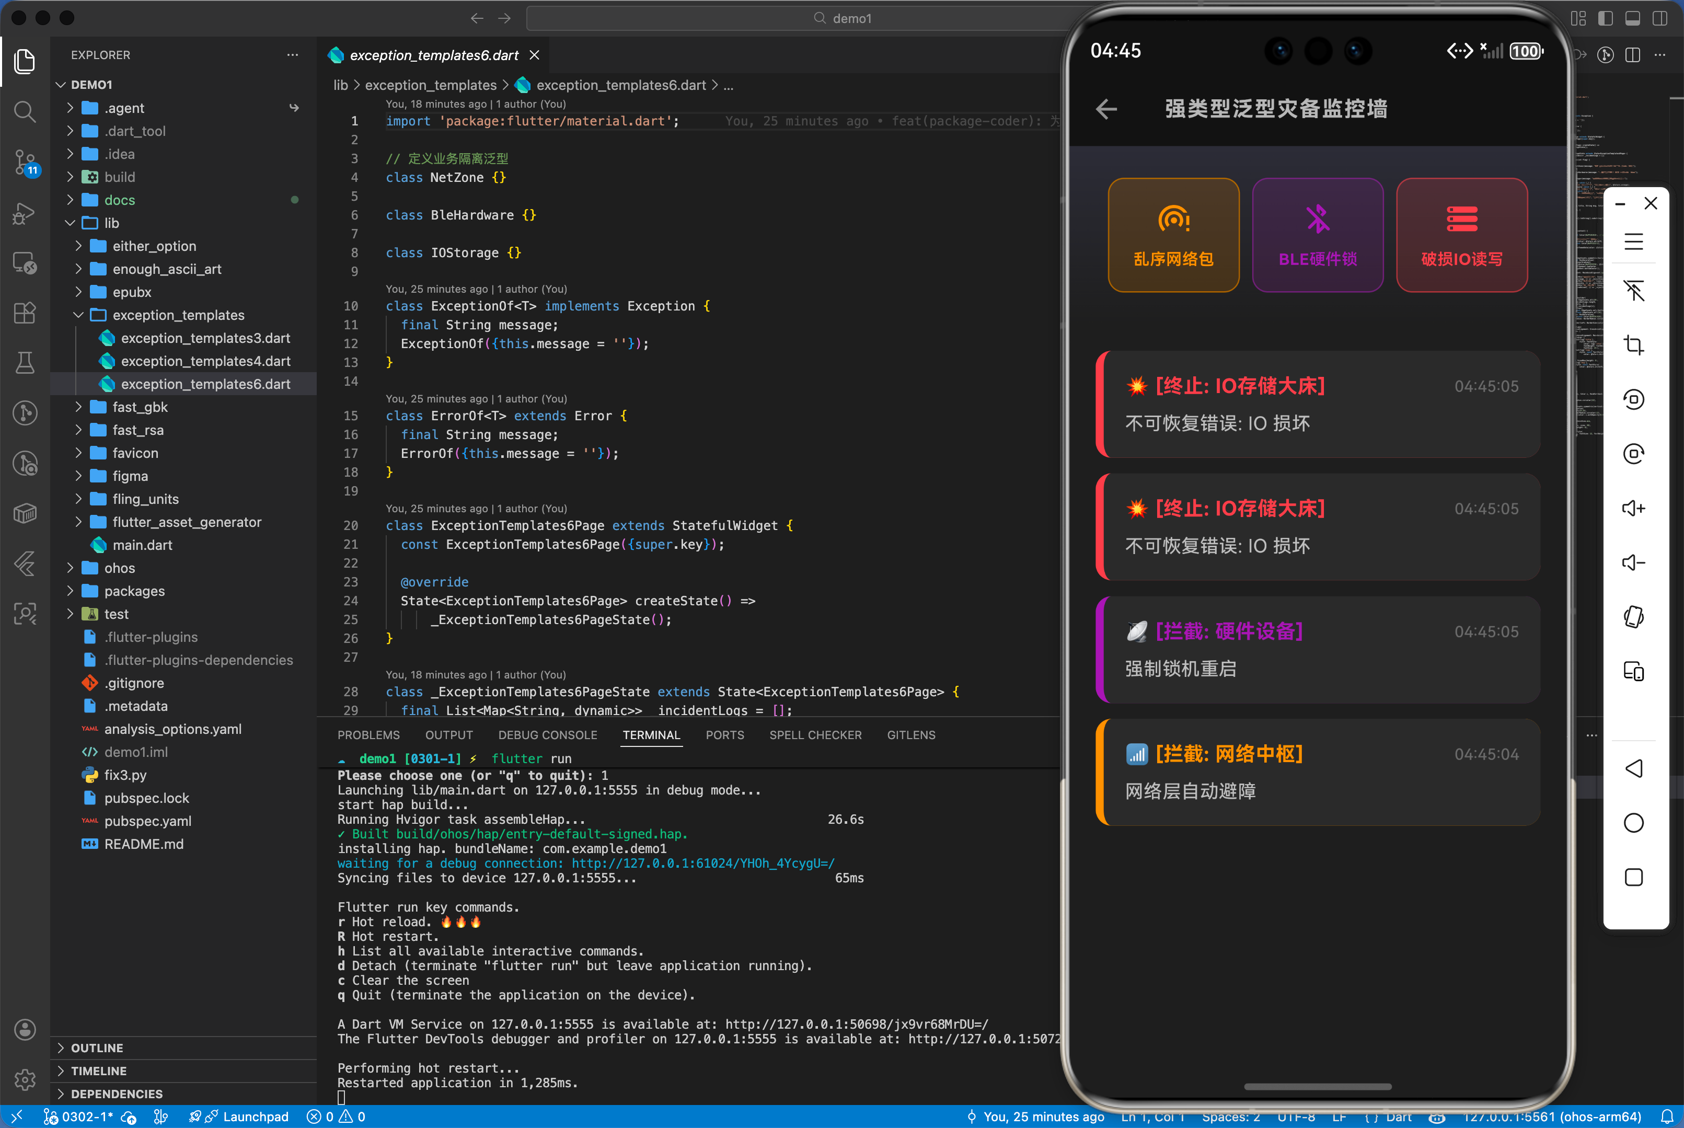Click the emulator screenshot crop icon
1684x1128 pixels.
point(1634,344)
